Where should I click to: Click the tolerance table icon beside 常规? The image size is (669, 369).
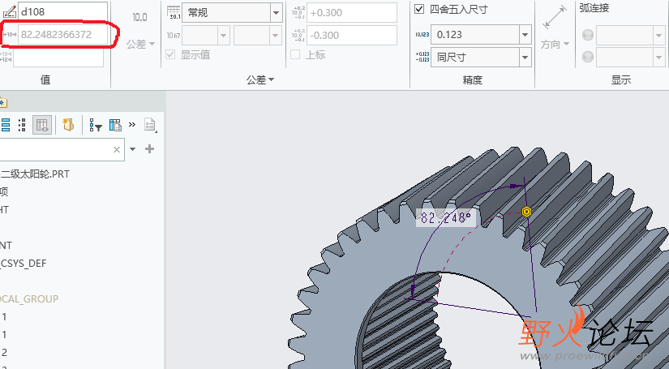point(174,13)
